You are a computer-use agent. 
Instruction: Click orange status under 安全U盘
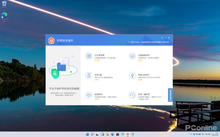click(x=97, y=79)
